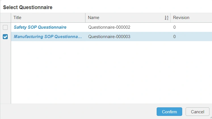Open the Manufacturing SOP Questionnaire link

(x=48, y=37)
